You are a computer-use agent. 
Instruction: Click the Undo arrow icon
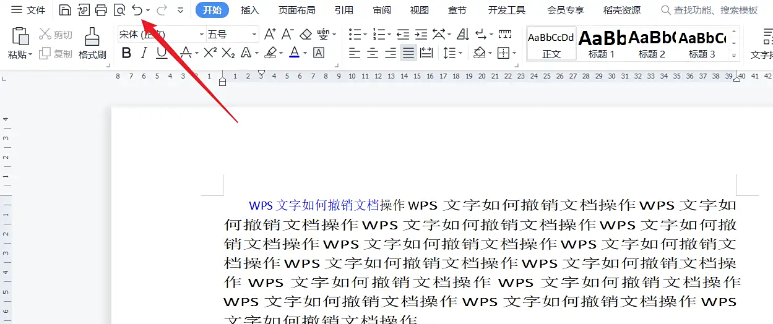137,10
